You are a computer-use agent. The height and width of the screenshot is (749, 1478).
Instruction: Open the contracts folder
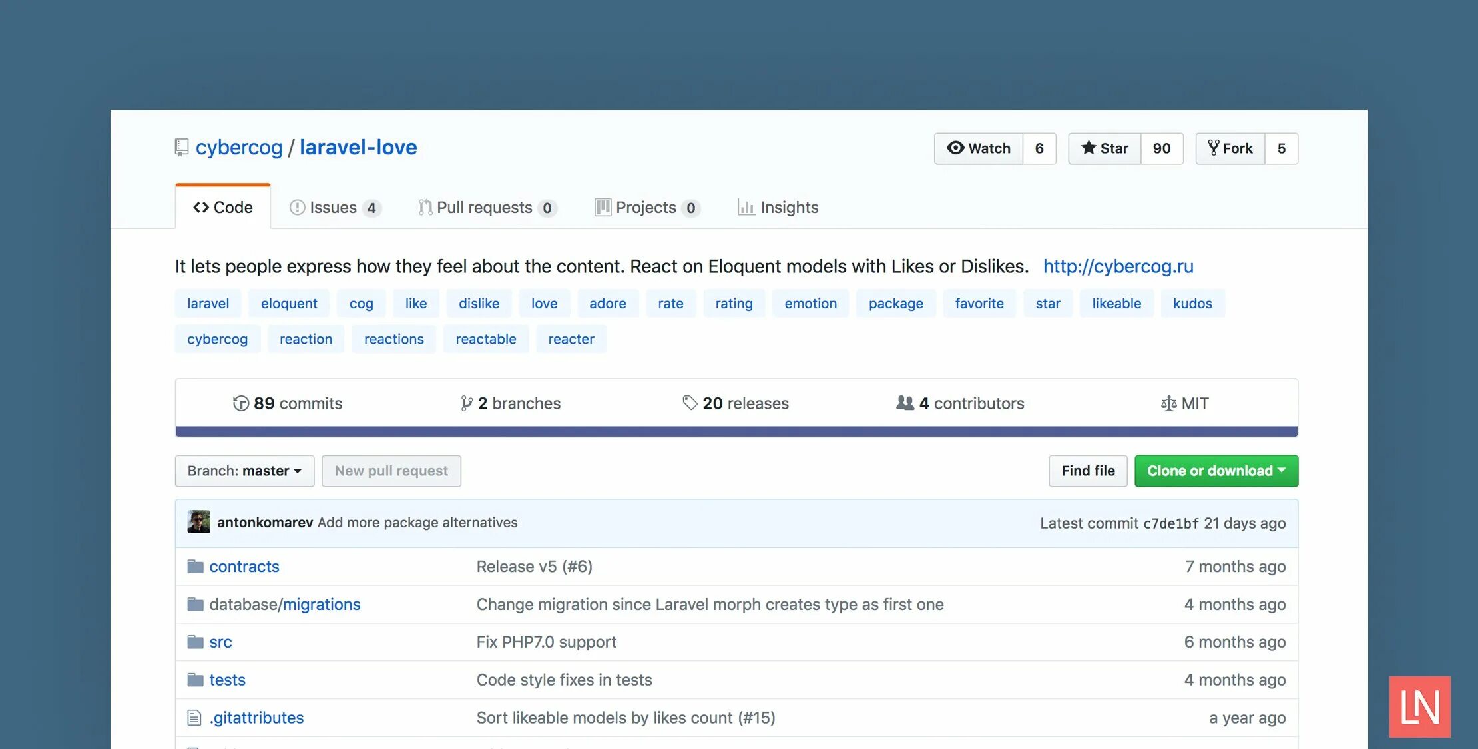[244, 567]
